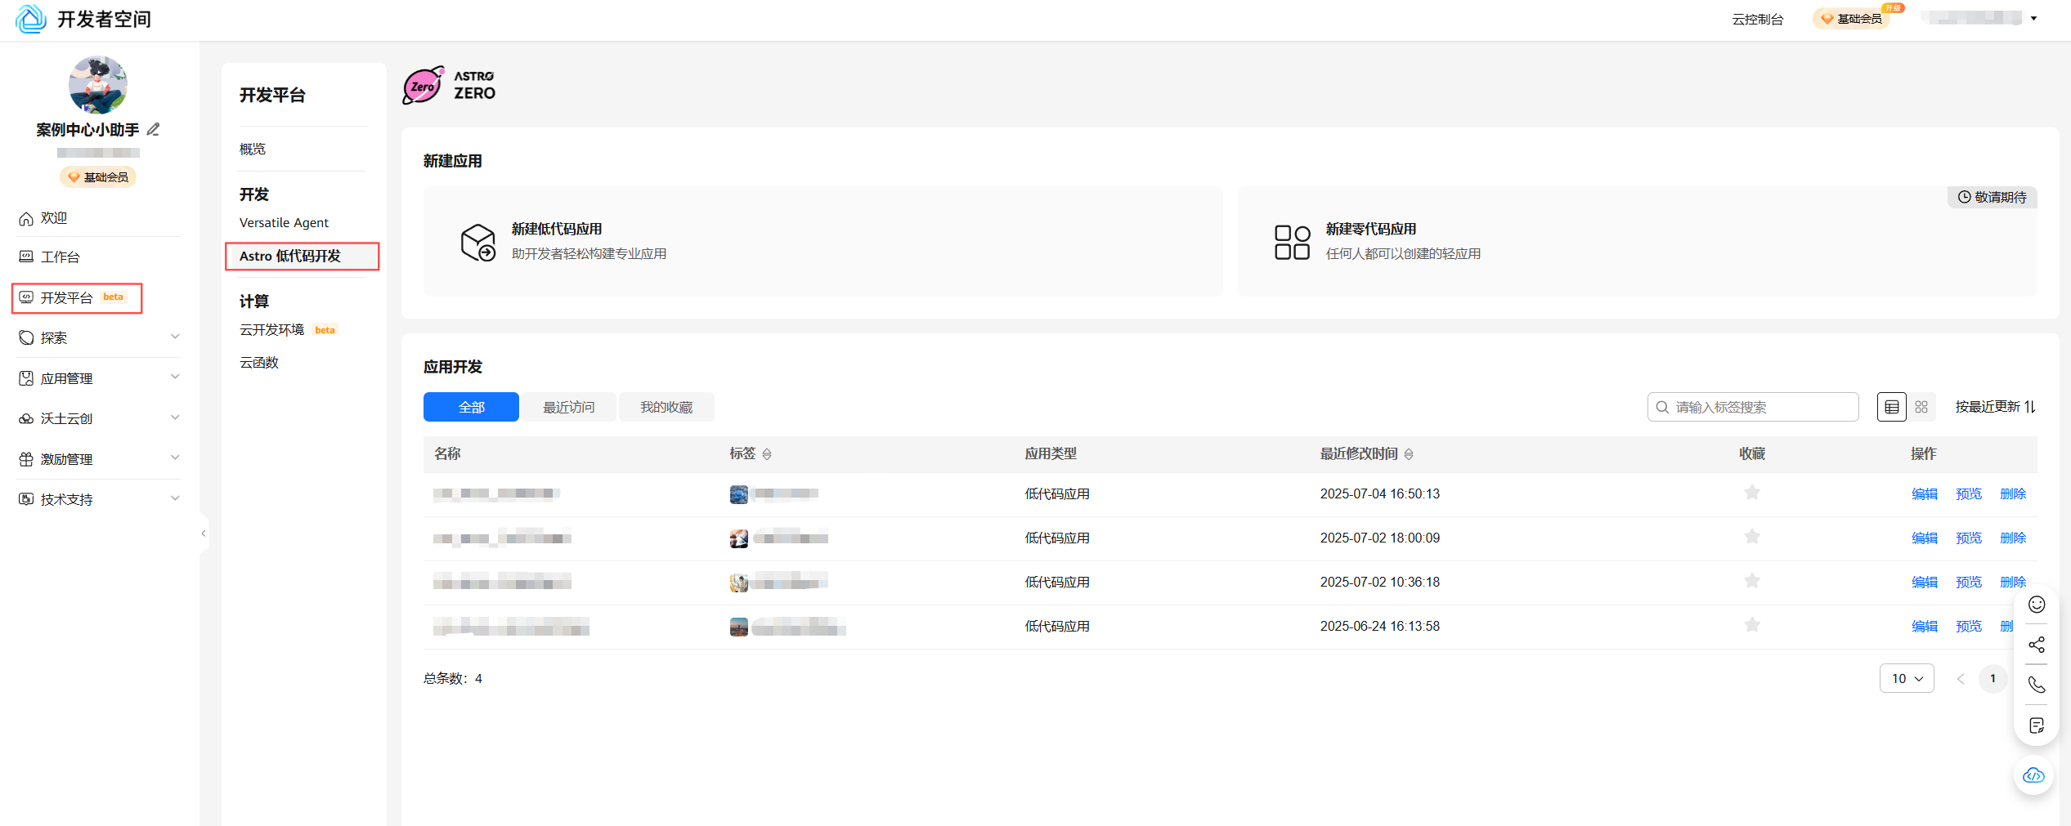Screen dimensions: 2071x826
Task: Star the app modified 2025-07-02 18:00:09
Action: click(1751, 537)
